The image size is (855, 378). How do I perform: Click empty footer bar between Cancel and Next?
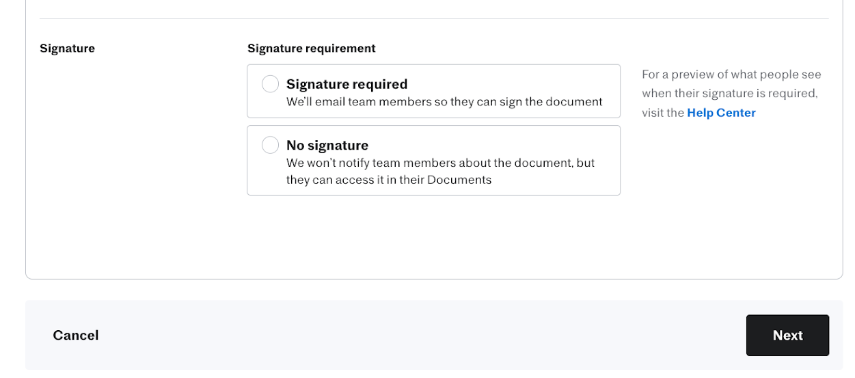pyautogui.click(x=424, y=335)
